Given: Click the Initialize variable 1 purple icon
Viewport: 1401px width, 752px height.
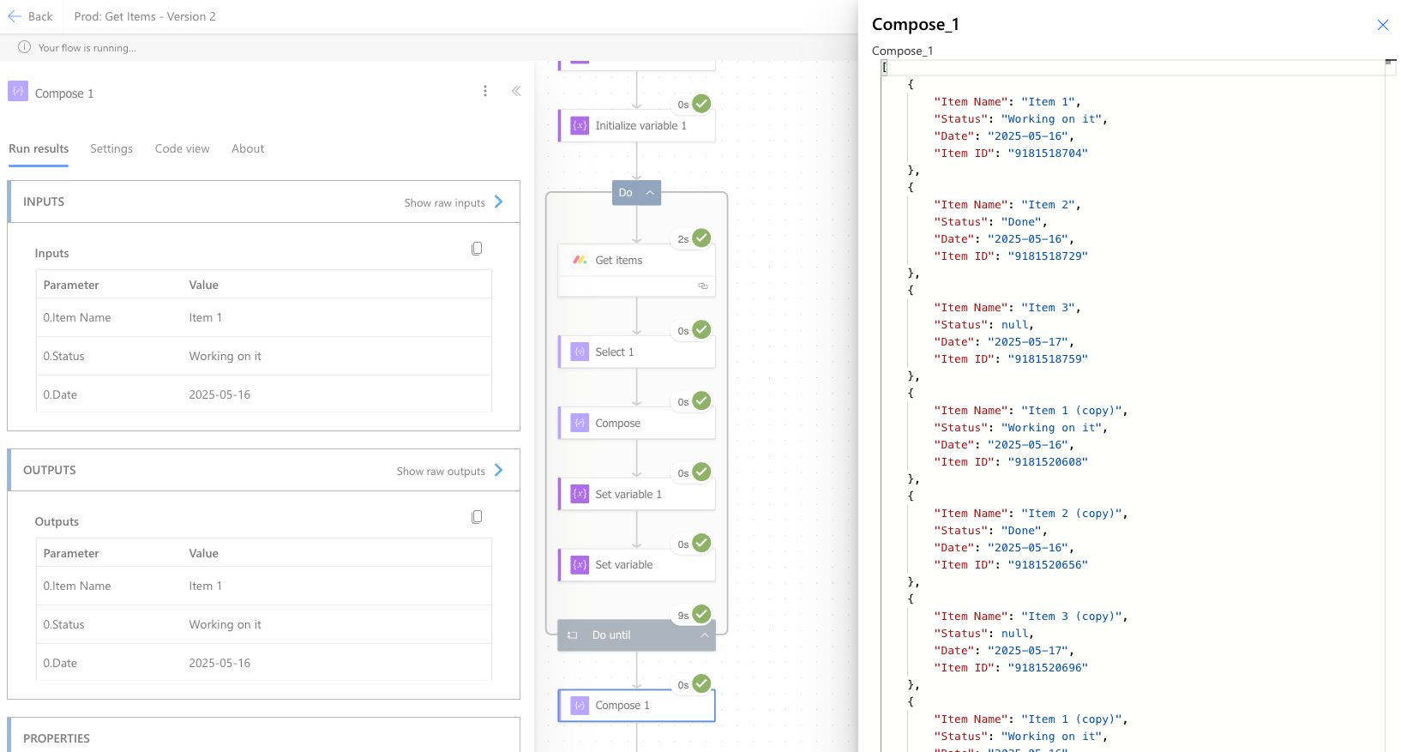Looking at the screenshot, I should click(580, 125).
